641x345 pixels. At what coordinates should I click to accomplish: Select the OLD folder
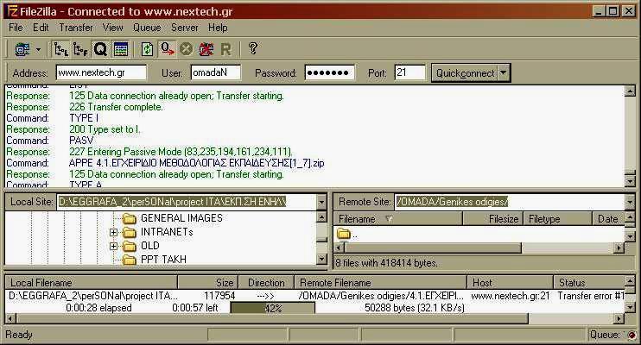(150, 246)
